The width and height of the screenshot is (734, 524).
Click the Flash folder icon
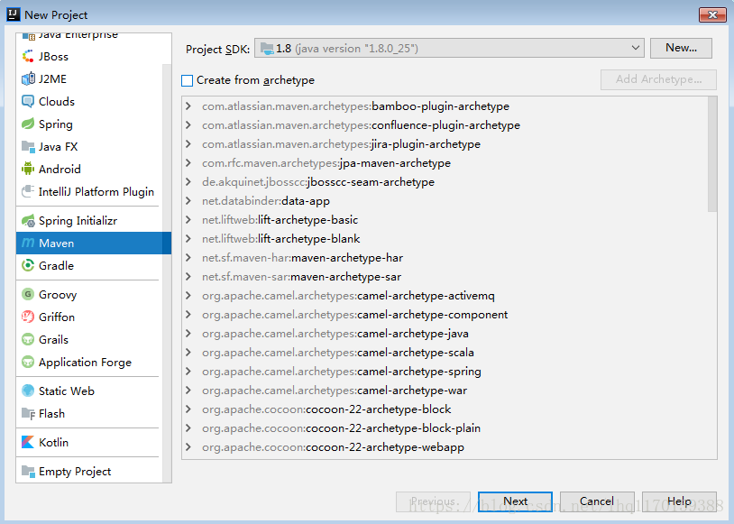coord(28,413)
